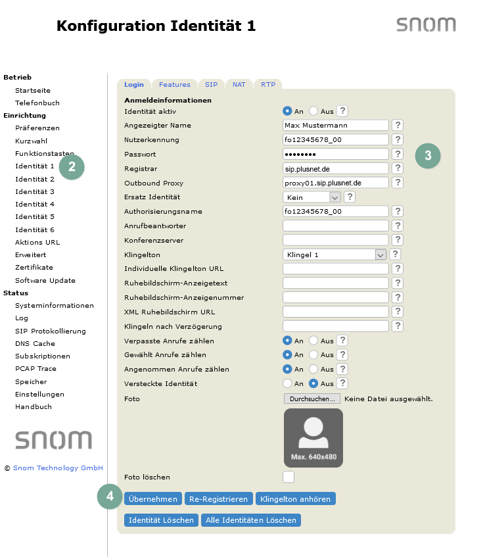The height and width of the screenshot is (557, 485).
Task: Open help icon beside Passwort field
Action: click(398, 154)
